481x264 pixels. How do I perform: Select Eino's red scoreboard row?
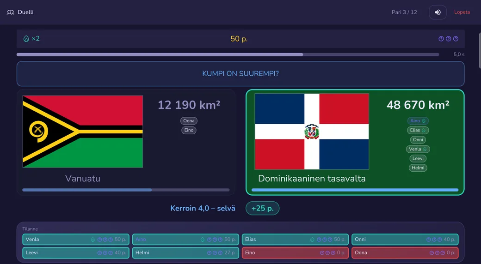296,253
